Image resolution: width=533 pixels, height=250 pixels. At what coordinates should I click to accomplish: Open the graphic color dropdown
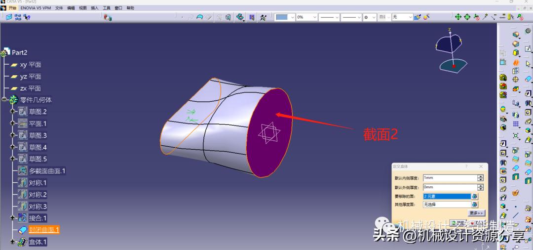tap(292, 17)
